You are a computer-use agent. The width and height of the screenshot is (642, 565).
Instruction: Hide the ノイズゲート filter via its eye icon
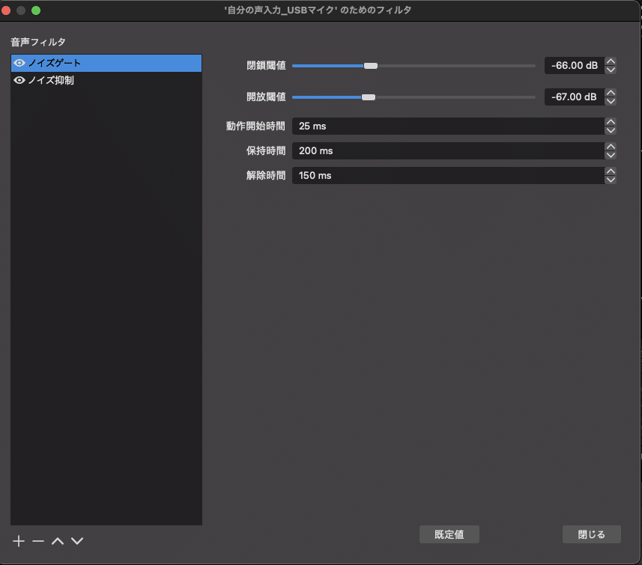19,63
